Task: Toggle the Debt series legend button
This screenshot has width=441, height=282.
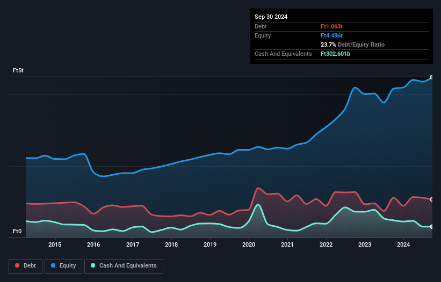Action: [x=26, y=266]
